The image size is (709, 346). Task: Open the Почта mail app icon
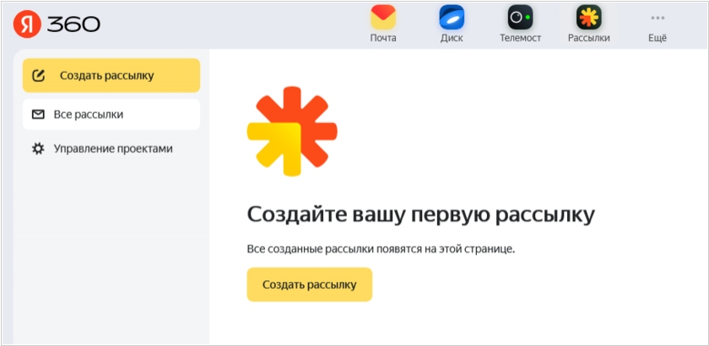coord(383,18)
